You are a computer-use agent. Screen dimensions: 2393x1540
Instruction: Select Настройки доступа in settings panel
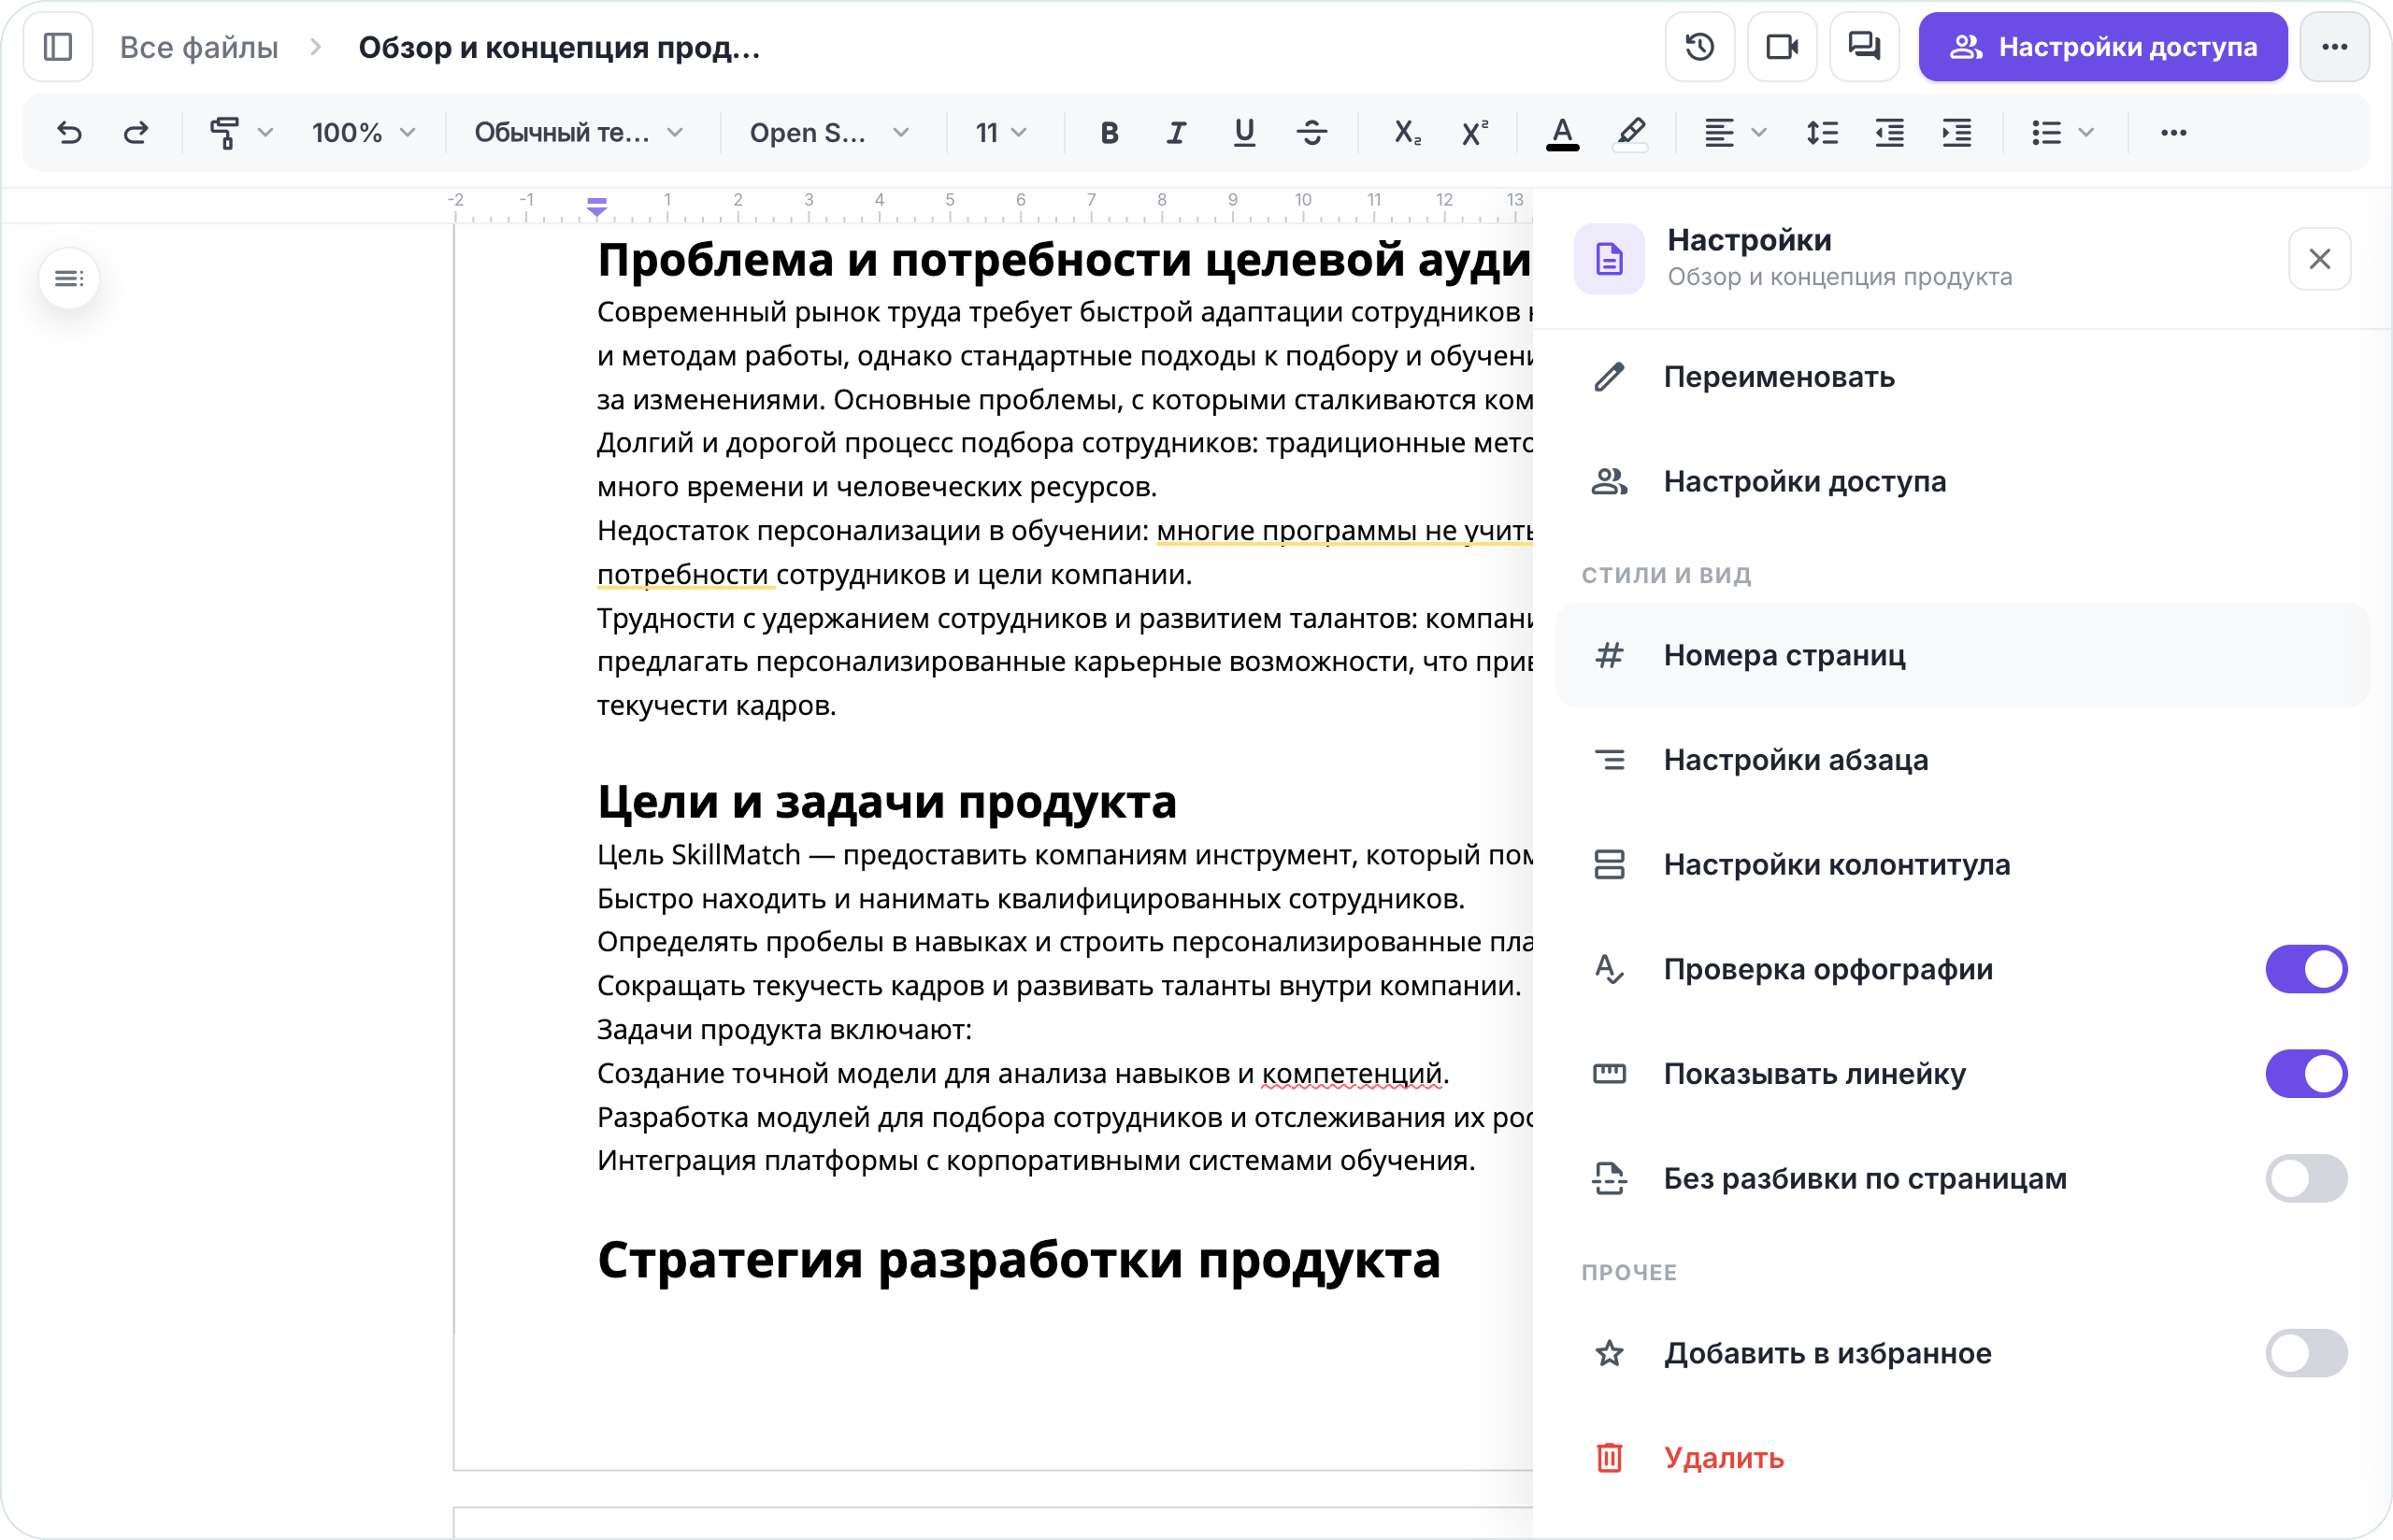[1962, 481]
